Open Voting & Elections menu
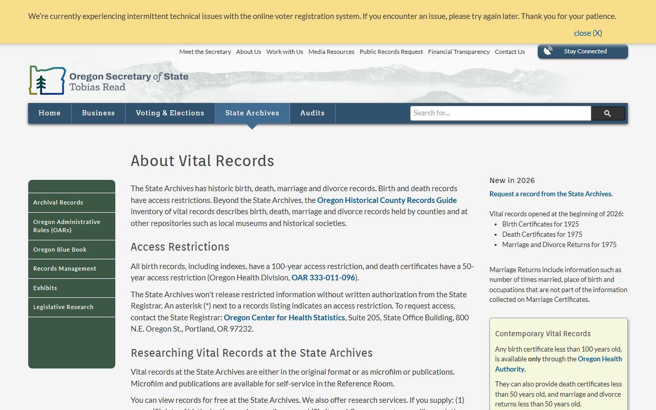The height and width of the screenshot is (410, 656). point(170,113)
